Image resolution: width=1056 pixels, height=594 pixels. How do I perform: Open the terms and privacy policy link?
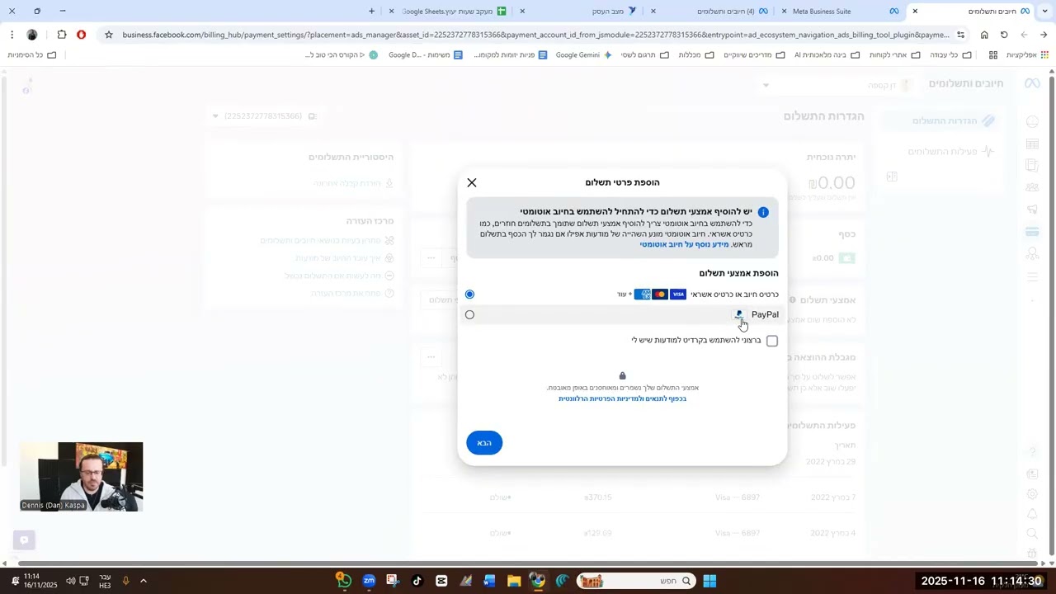[622, 398]
